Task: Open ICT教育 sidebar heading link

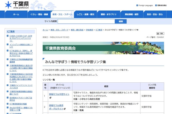Action: click(x=11, y=32)
